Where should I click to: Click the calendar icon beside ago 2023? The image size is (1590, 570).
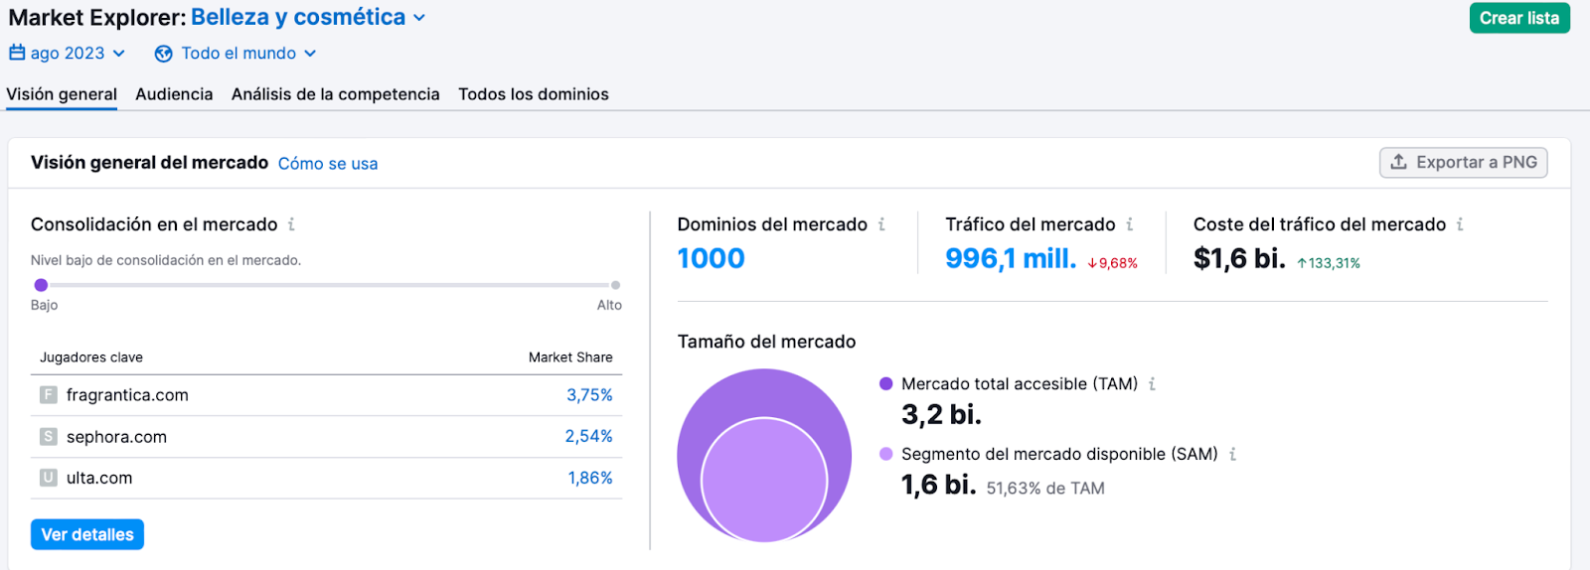point(17,53)
